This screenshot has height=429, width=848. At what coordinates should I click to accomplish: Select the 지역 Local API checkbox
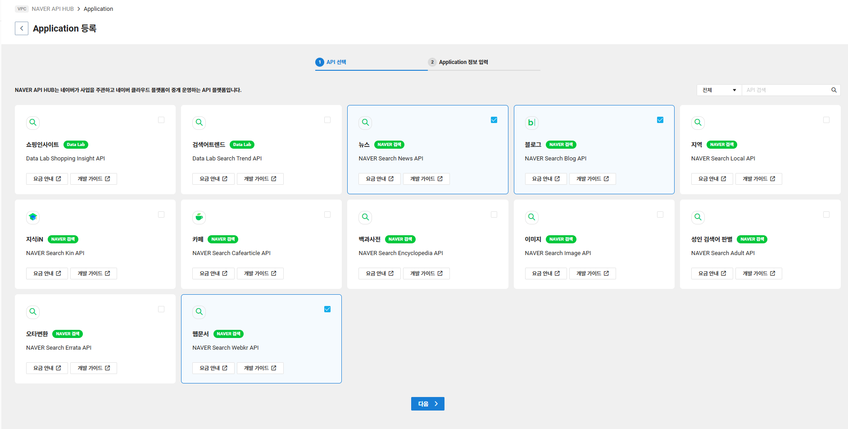826,120
